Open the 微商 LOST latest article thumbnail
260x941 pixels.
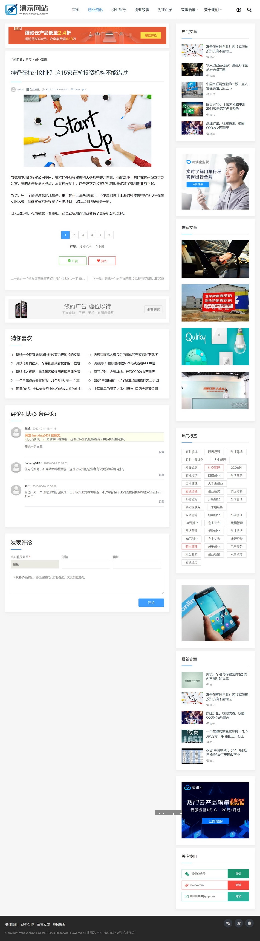tap(192, 736)
